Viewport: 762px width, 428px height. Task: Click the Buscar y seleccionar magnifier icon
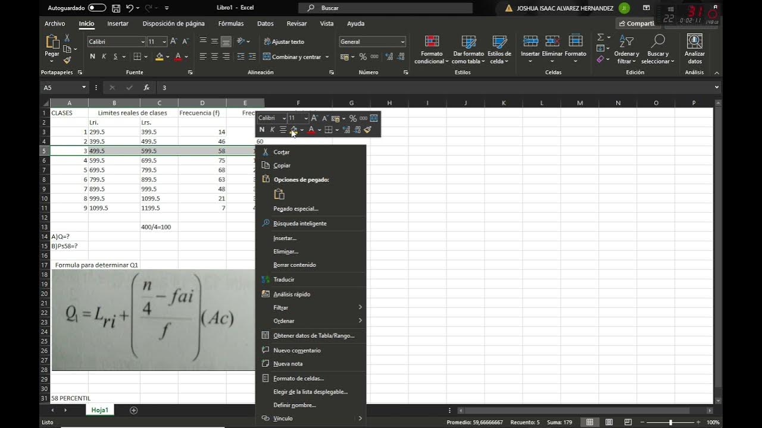tap(658, 41)
